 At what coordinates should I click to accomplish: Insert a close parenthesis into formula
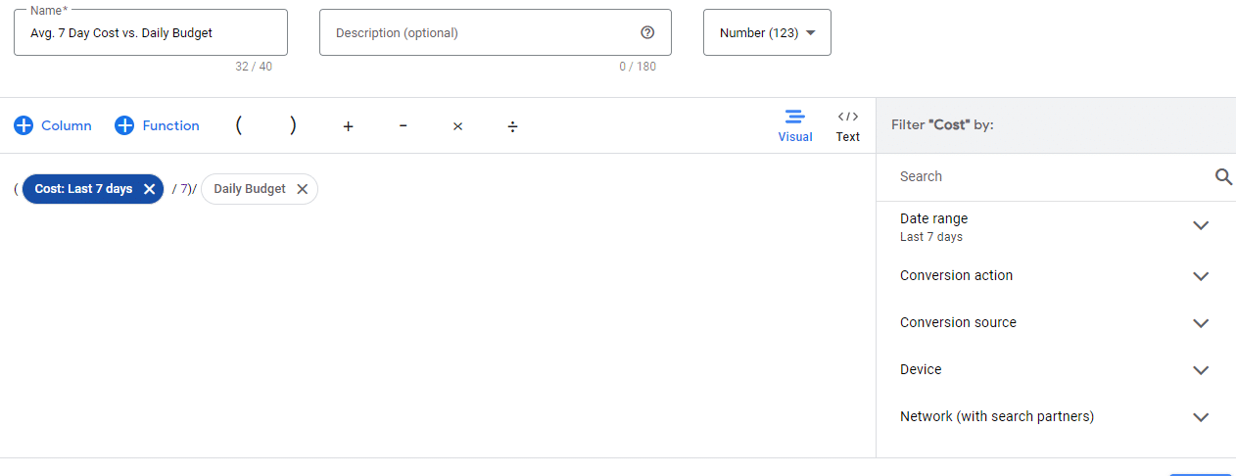click(x=293, y=125)
